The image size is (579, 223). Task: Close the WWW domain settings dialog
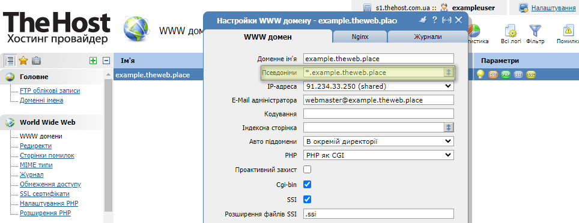click(459, 20)
